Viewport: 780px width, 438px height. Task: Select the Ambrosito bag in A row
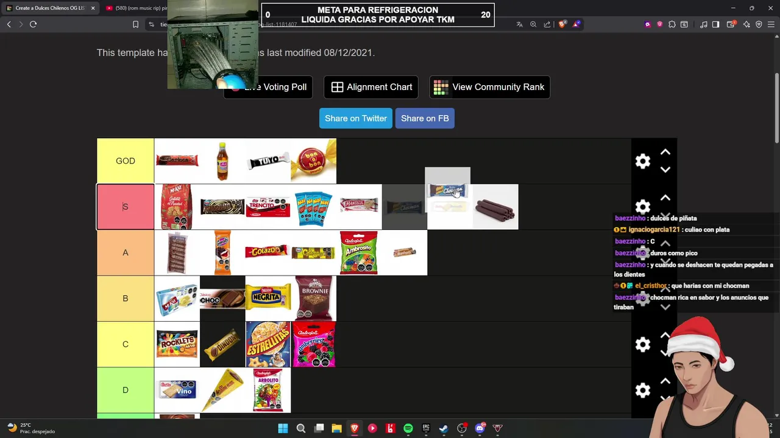pyautogui.click(x=359, y=252)
